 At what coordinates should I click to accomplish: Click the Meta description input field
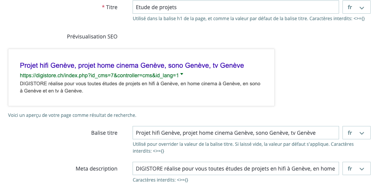[235, 169]
